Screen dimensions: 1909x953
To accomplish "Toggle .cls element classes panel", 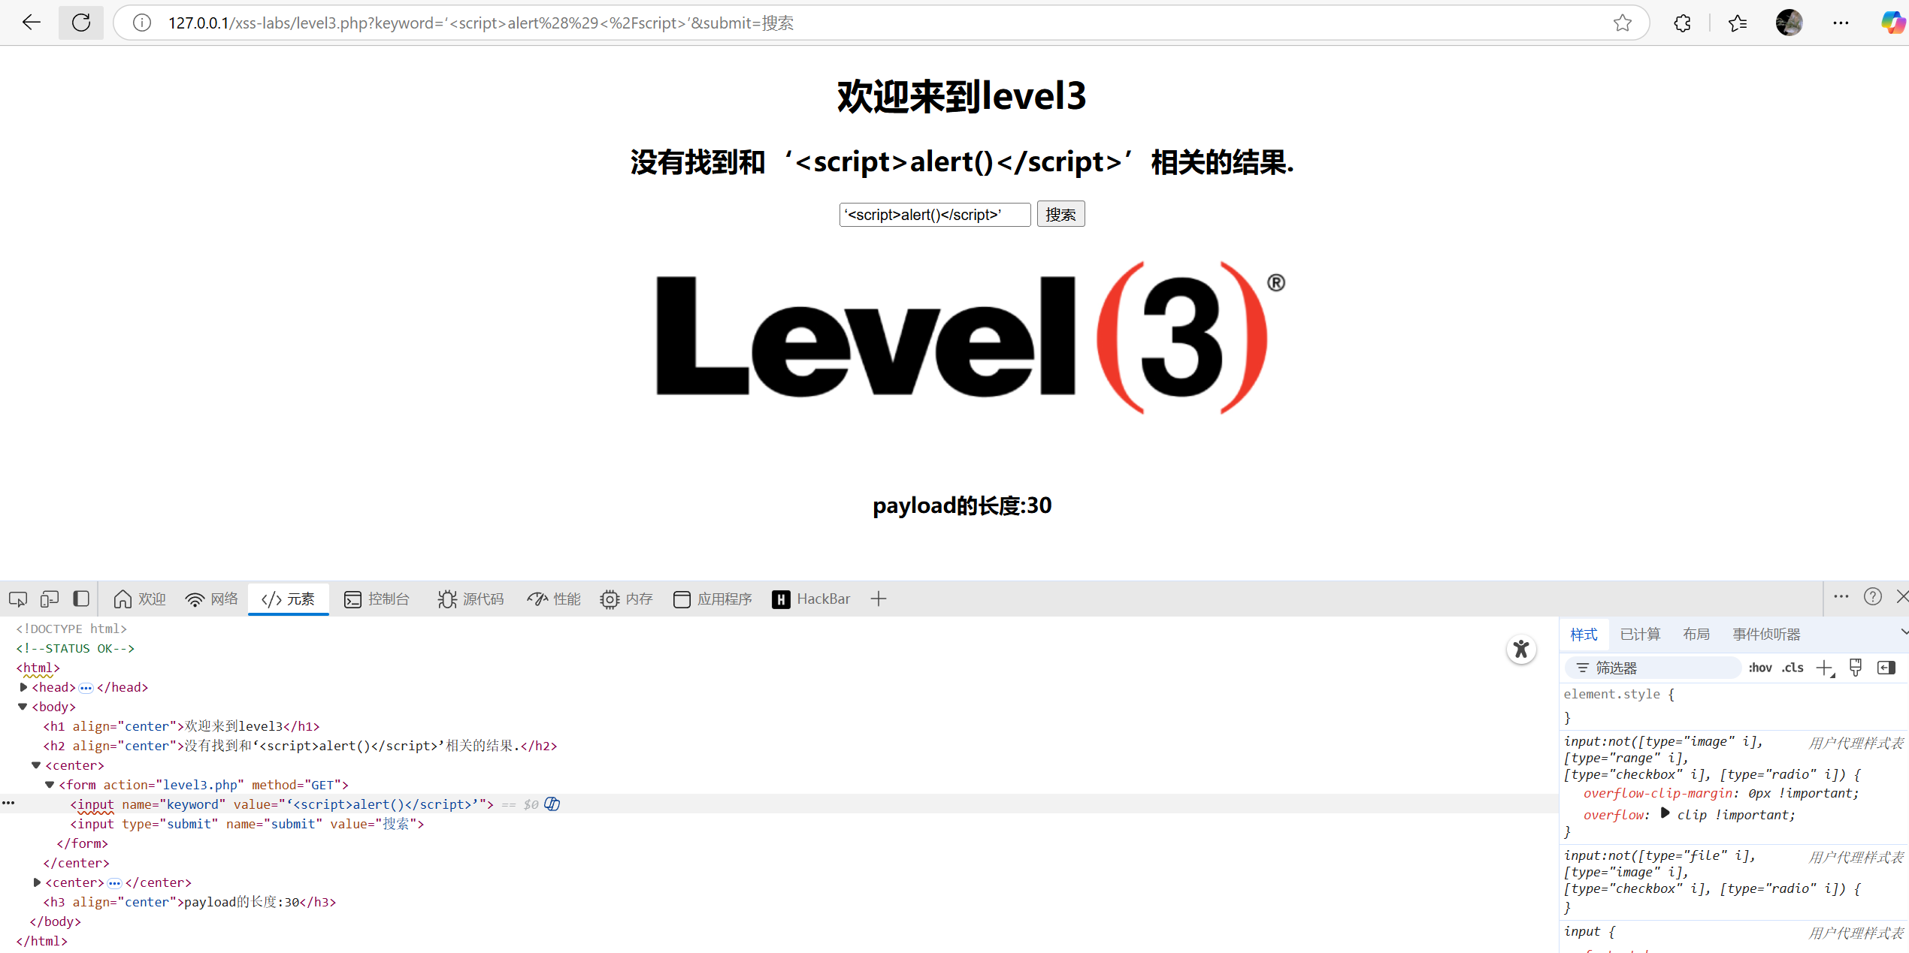I will point(1793,668).
